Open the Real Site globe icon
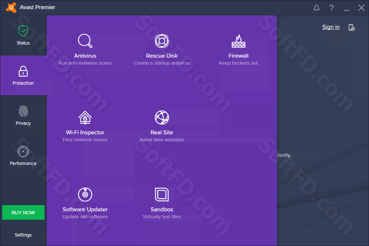This screenshot has height=246, width=369. pyautogui.click(x=162, y=118)
